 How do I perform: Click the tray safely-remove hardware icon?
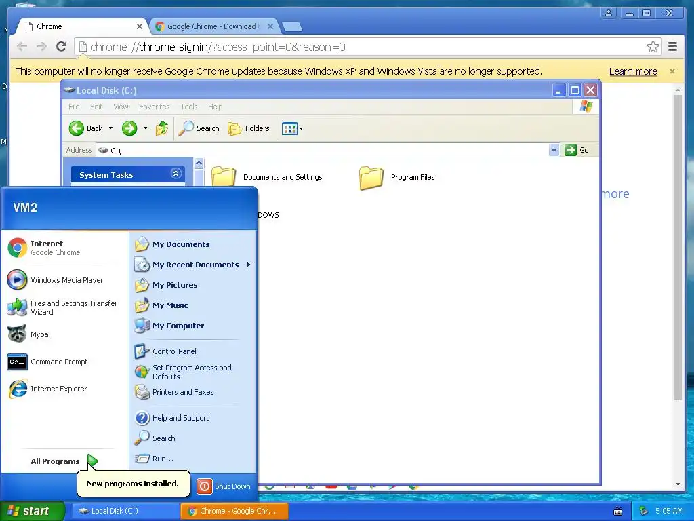click(x=643, y=511)
